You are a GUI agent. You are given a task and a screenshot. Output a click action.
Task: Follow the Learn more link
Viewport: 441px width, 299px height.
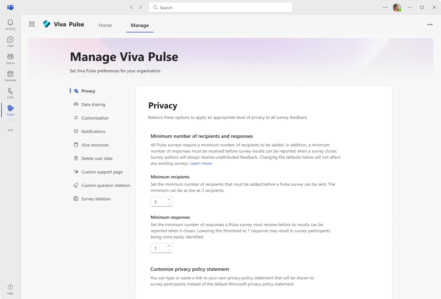click(x=201, y=163)
